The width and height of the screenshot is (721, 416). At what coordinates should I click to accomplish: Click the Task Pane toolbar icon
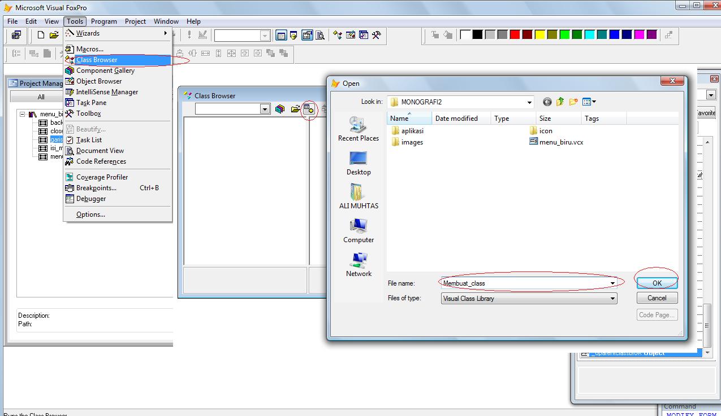click(x=363, y=35)
